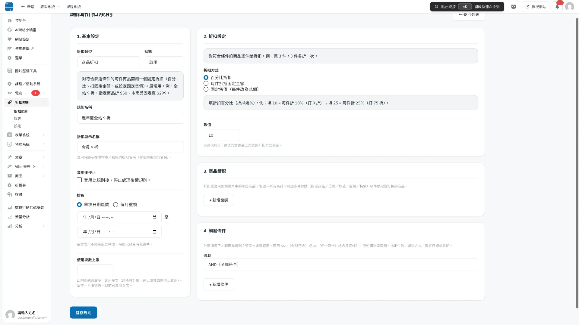The image size is (579, 325).
Task: Click the 折扣顯示名稱 input field
Action: point(131,147)
